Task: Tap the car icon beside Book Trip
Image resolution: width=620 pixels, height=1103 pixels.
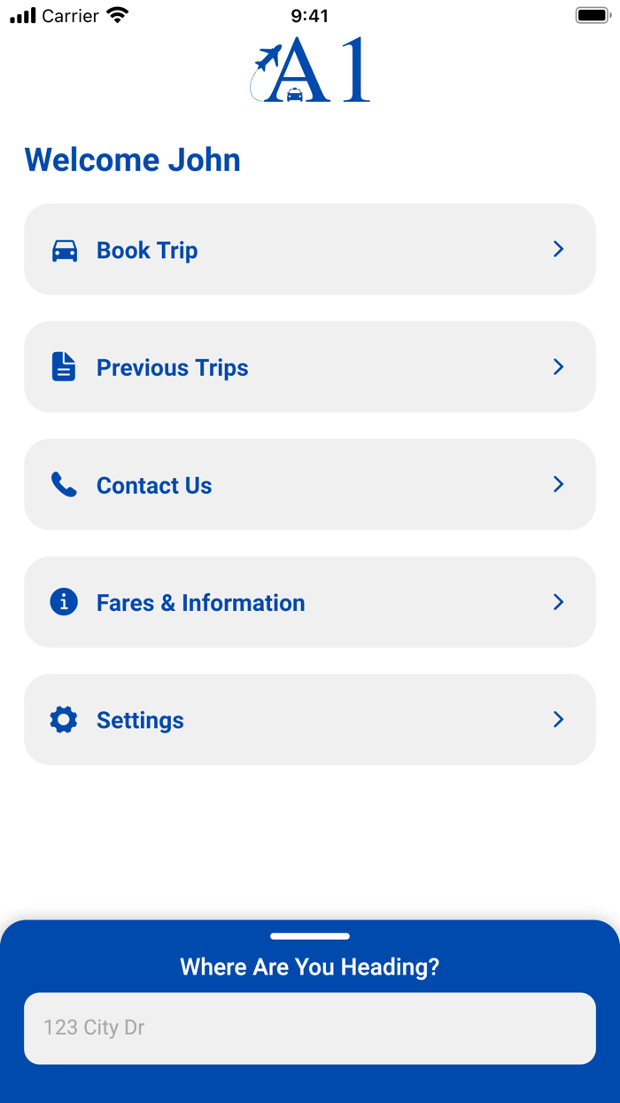Action: click(x=65, y=251)
